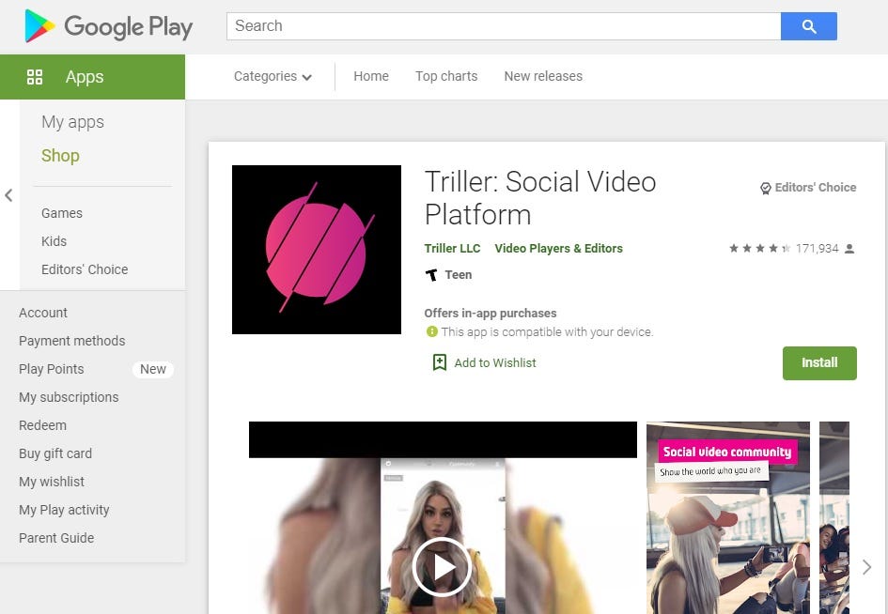Image resolution: width=888 pixels, height=614 pixels.
Task: Click the ratings person icon
Action: point(849,249)
